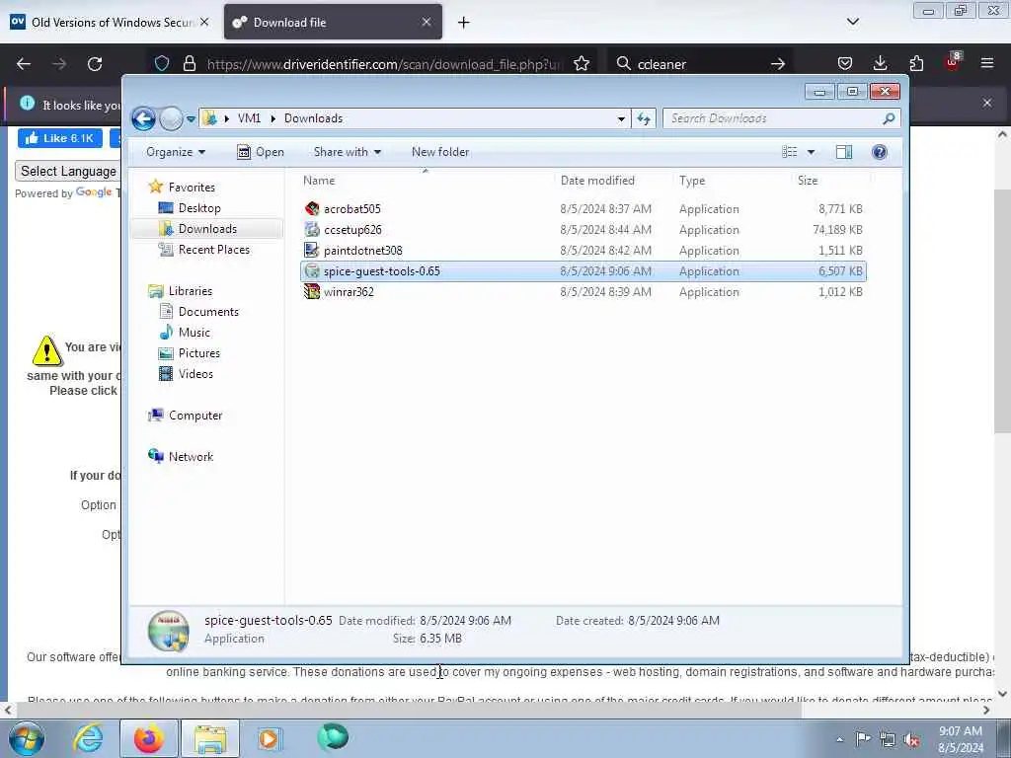The height and width of the screenshot is (758, 1011).
Task: Click the Explorer forward navigation arrow
Action: [x=171, y=118]
